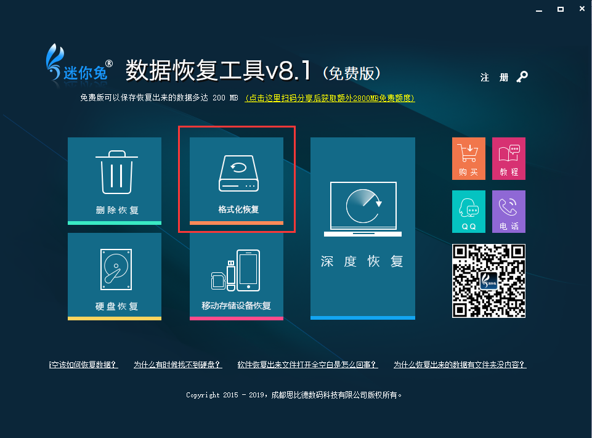Click the 免费版可以保存恢复出来的数据多达 200 MB text
Viewport: 592px width, 438px height.
point(159,98)
